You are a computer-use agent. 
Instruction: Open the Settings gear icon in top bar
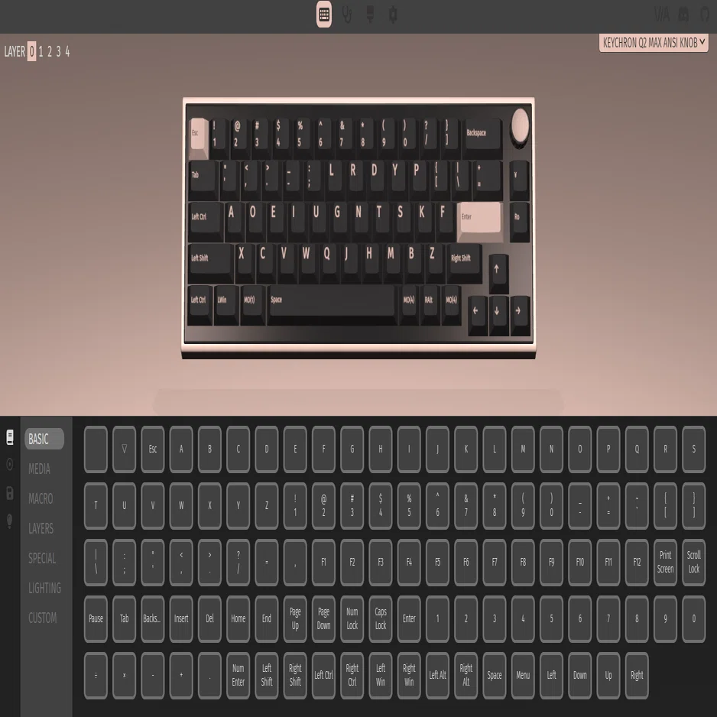point(393,15)
